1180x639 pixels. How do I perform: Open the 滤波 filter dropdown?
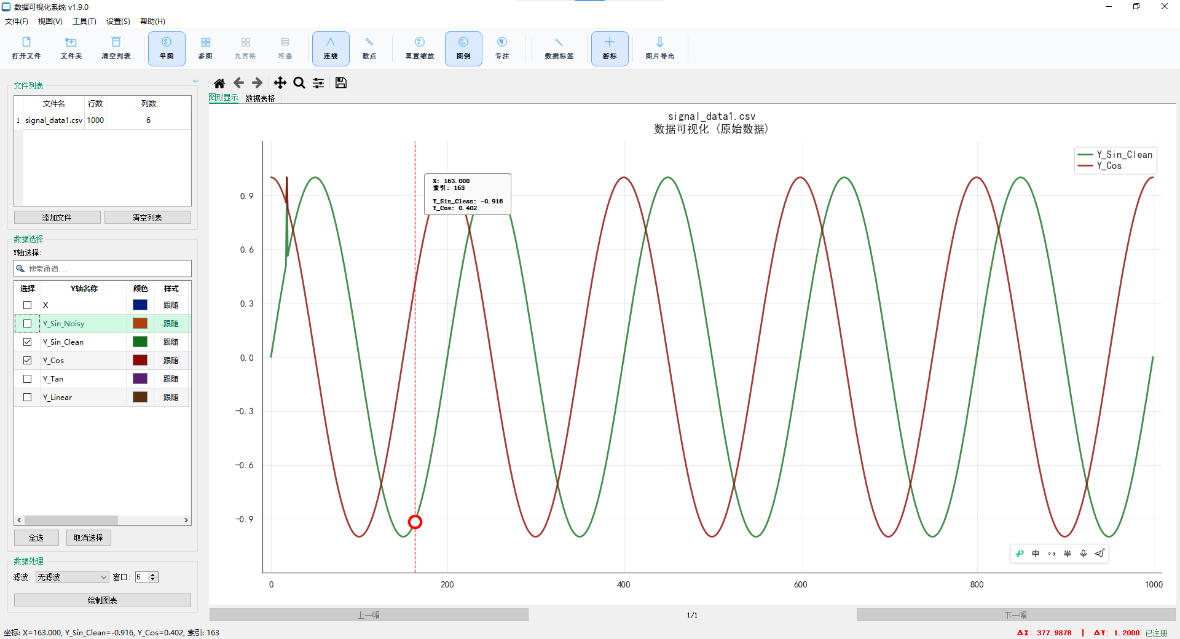(x=72, y=577)
